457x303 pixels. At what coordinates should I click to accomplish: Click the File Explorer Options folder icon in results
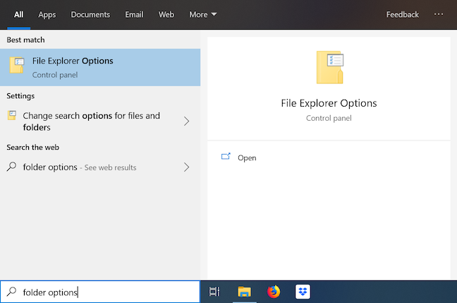coord(17,65)
